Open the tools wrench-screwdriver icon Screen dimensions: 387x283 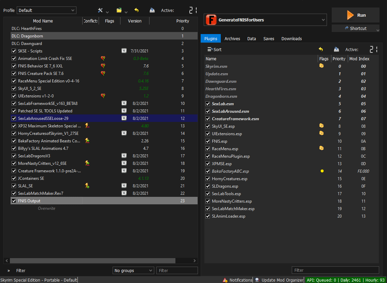tap(100, 10)
